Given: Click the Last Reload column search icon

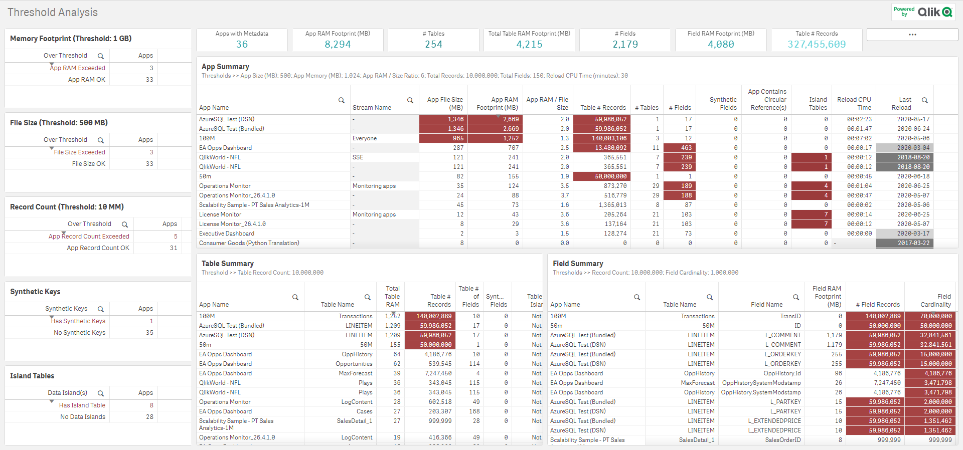Looking at the screenshot, I should tap(925, 100).
